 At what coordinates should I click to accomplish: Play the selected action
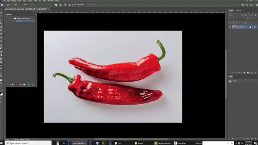[x=21, y=85]
